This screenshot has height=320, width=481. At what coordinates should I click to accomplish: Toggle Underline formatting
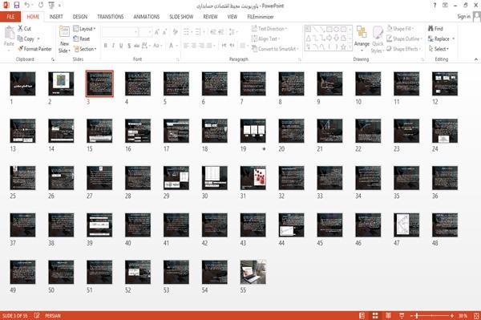point(121,46)
